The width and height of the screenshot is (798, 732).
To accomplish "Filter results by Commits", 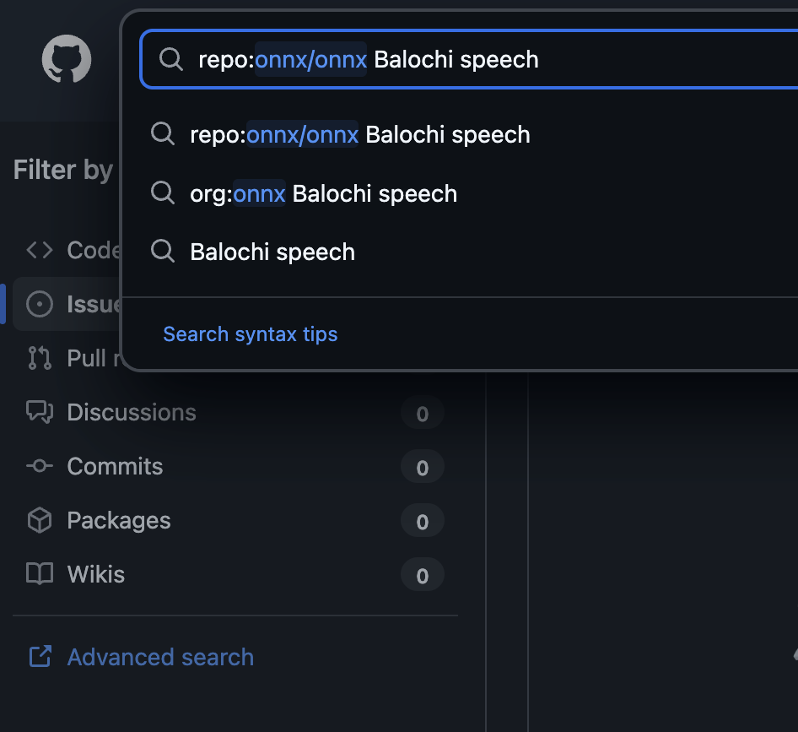I will pos(116,466).
